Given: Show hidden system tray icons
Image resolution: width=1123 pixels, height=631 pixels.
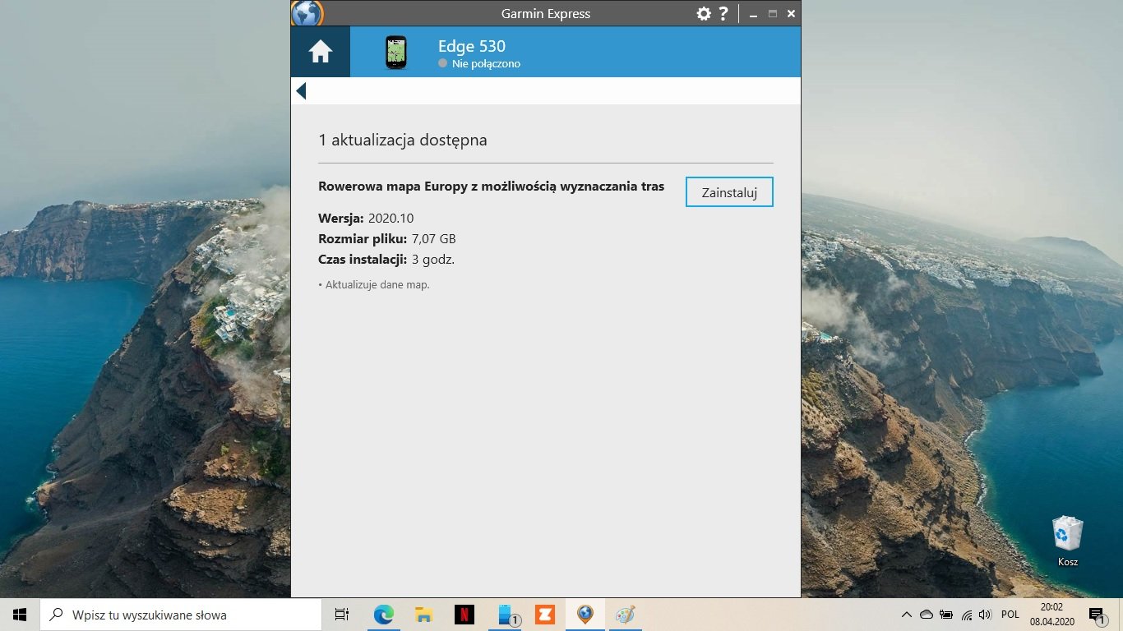Looking at the screenshot, I should (907, 615).
